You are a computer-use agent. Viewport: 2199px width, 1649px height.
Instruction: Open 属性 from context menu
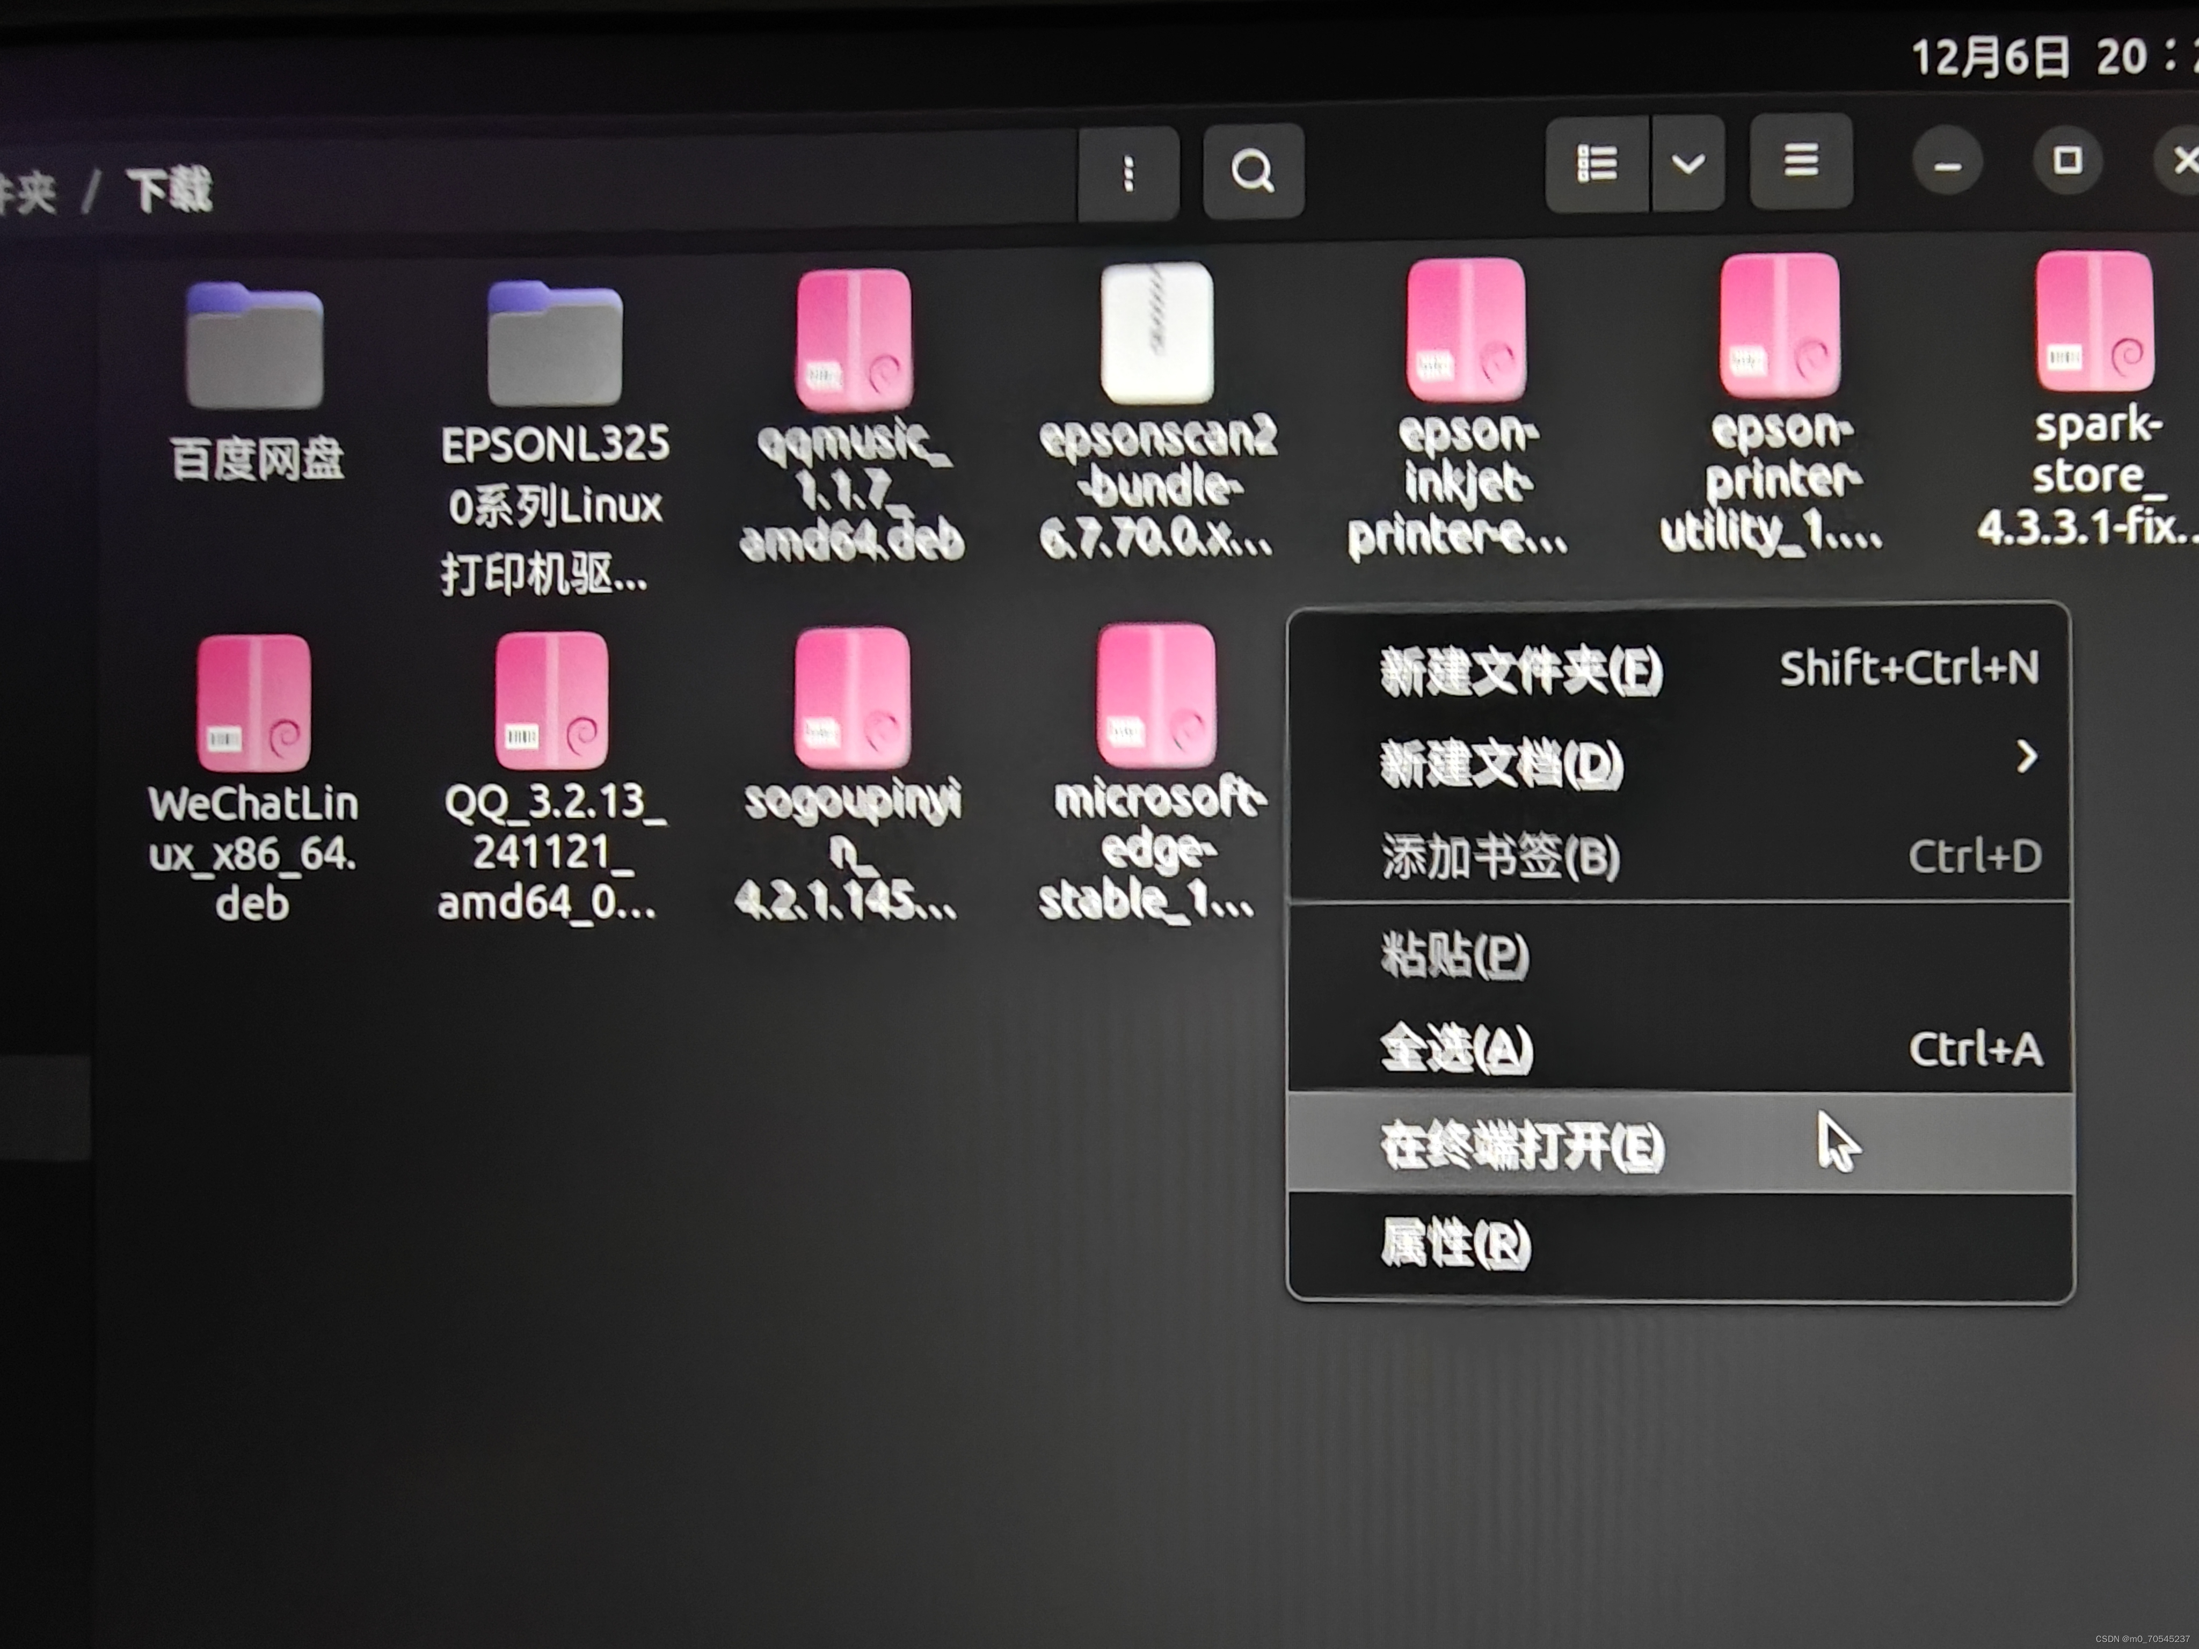[1457, 1243]
